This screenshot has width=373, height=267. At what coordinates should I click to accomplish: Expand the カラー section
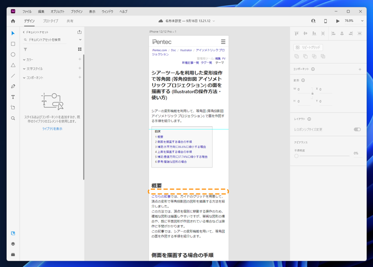(24, 60)
